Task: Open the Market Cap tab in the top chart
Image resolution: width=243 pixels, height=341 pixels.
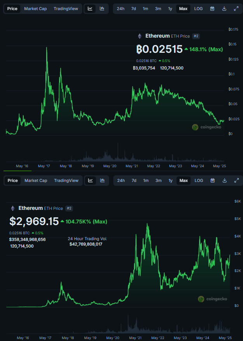Action: [35, 9]
